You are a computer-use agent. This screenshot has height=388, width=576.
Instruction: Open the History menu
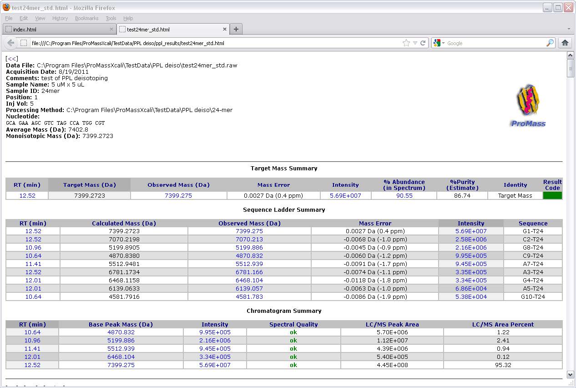point(60,18)
